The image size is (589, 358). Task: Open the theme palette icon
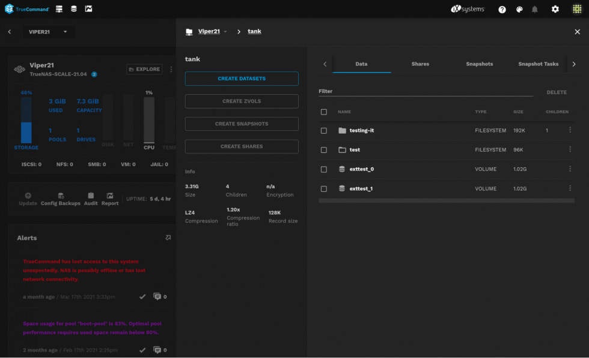[519, 9]
